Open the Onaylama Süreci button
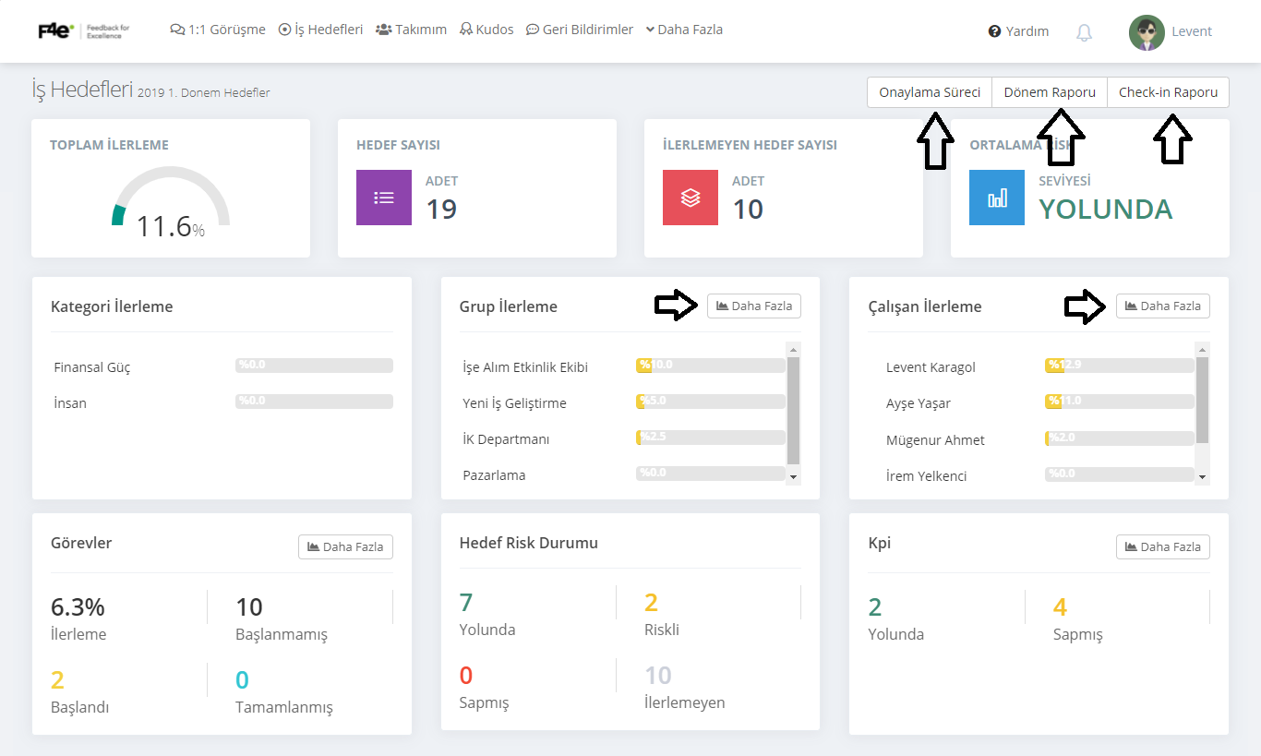This screenshot has height=756, width=1261. 930,92
